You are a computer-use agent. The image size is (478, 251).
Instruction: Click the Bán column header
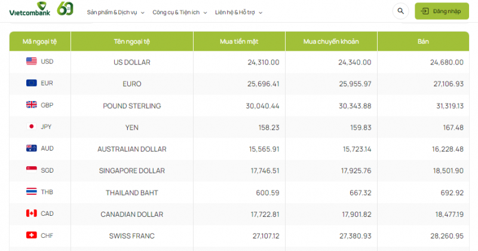(x=423, y=41)
